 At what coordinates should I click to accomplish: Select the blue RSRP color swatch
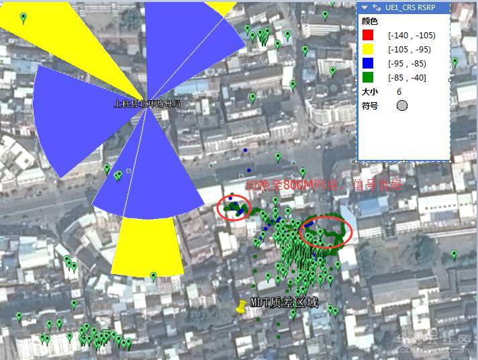(x=368, y=63)
